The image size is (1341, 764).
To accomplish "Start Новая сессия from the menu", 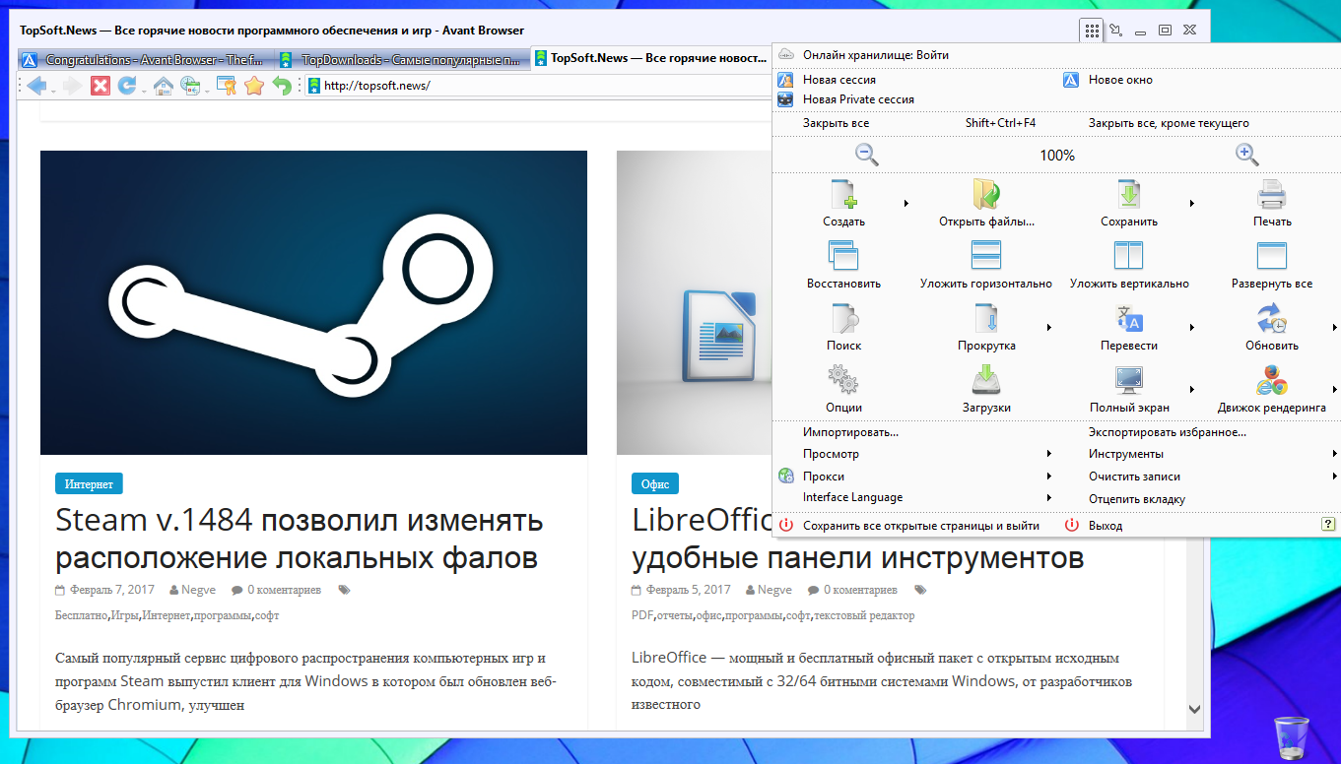I will tap(839, 80).
